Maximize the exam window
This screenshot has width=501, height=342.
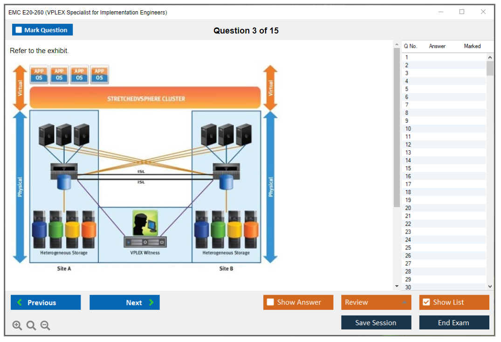click(462, 12)
